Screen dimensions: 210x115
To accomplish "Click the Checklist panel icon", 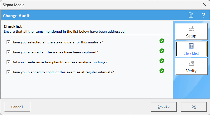I will point(191,46).
